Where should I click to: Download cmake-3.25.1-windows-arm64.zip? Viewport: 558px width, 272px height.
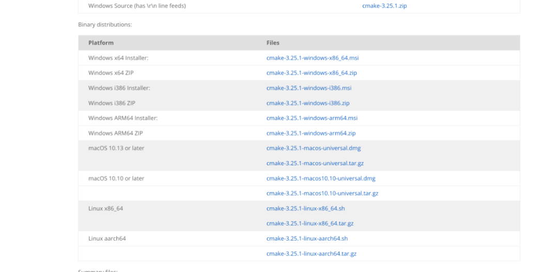click(x=311, y=133)
